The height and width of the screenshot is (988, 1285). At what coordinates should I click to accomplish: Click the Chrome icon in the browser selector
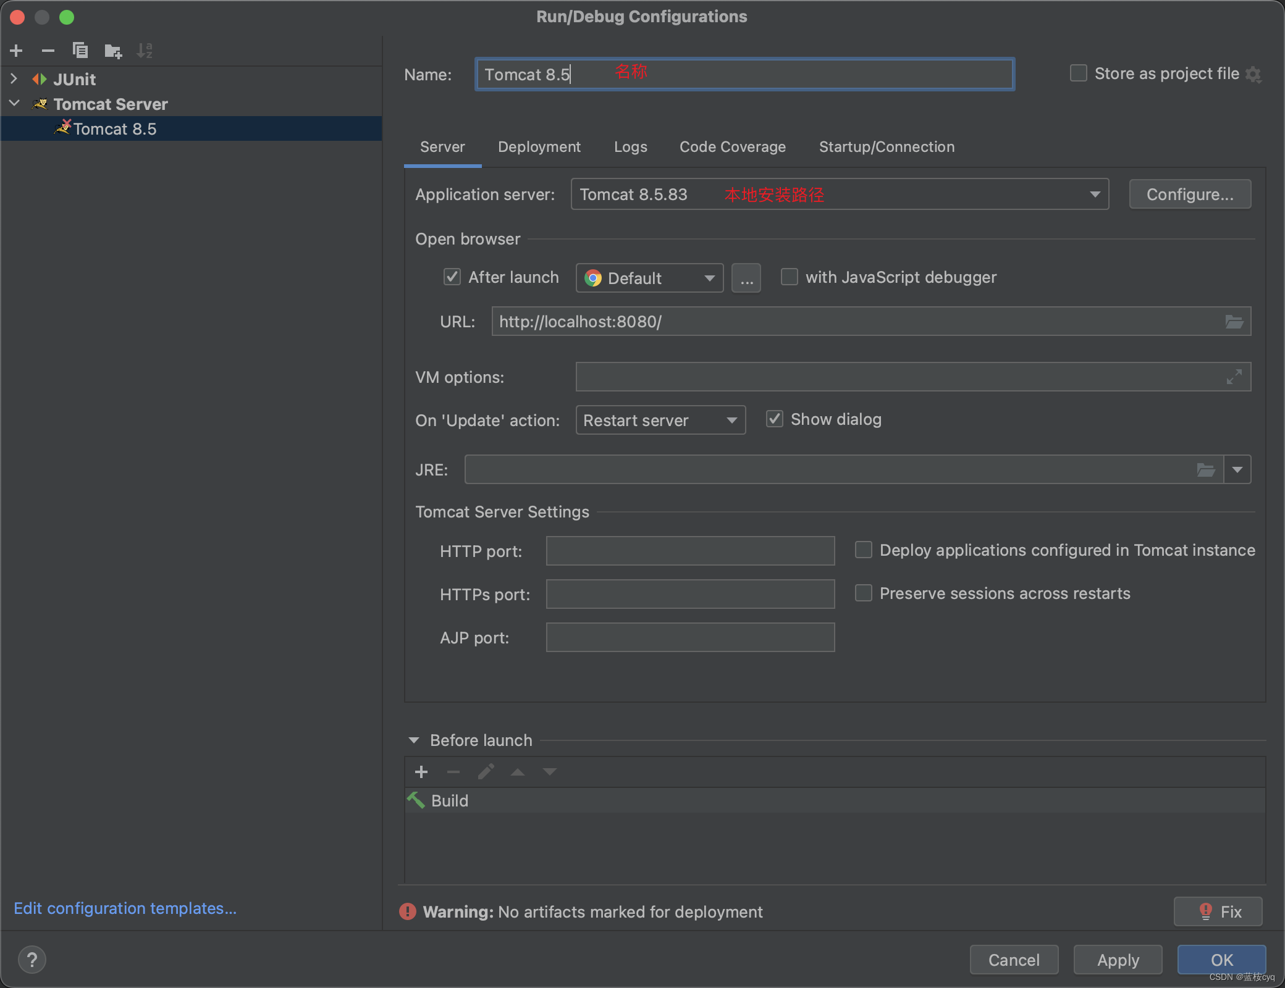pos(593,278)
